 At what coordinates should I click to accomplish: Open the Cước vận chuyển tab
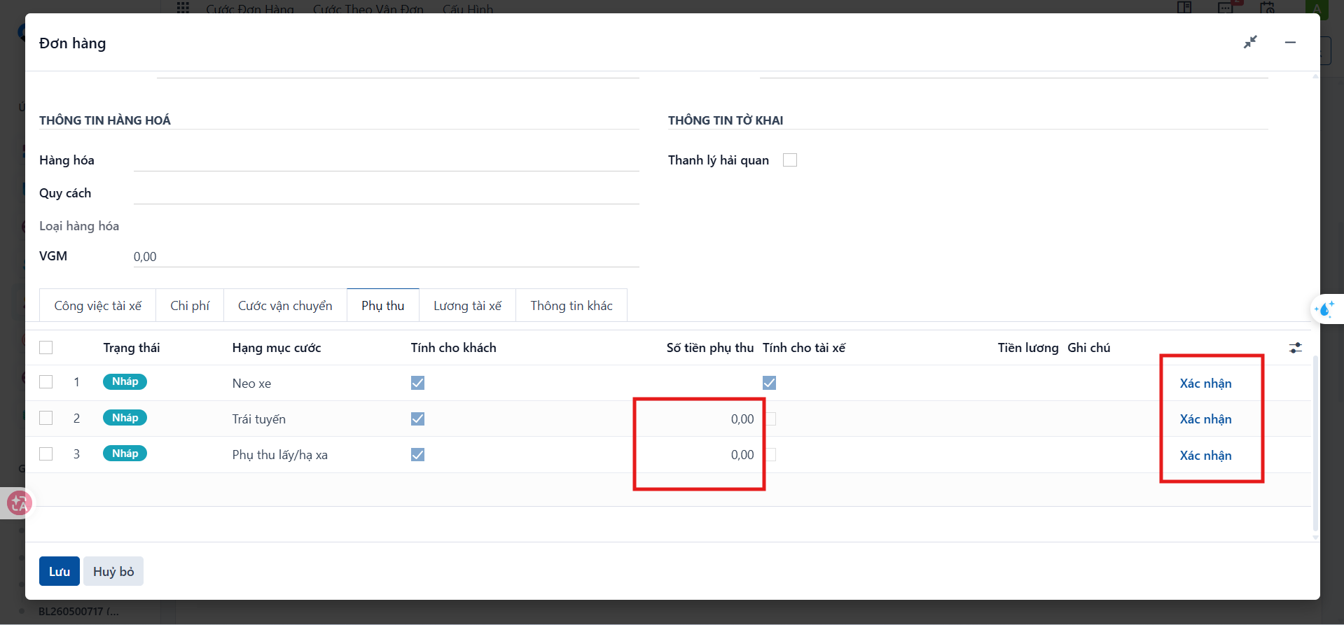point(285,306)
